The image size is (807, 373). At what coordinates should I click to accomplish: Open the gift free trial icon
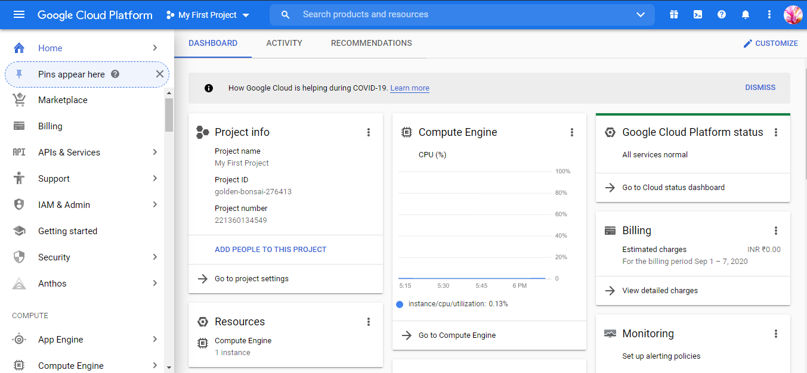pos(674,14)
